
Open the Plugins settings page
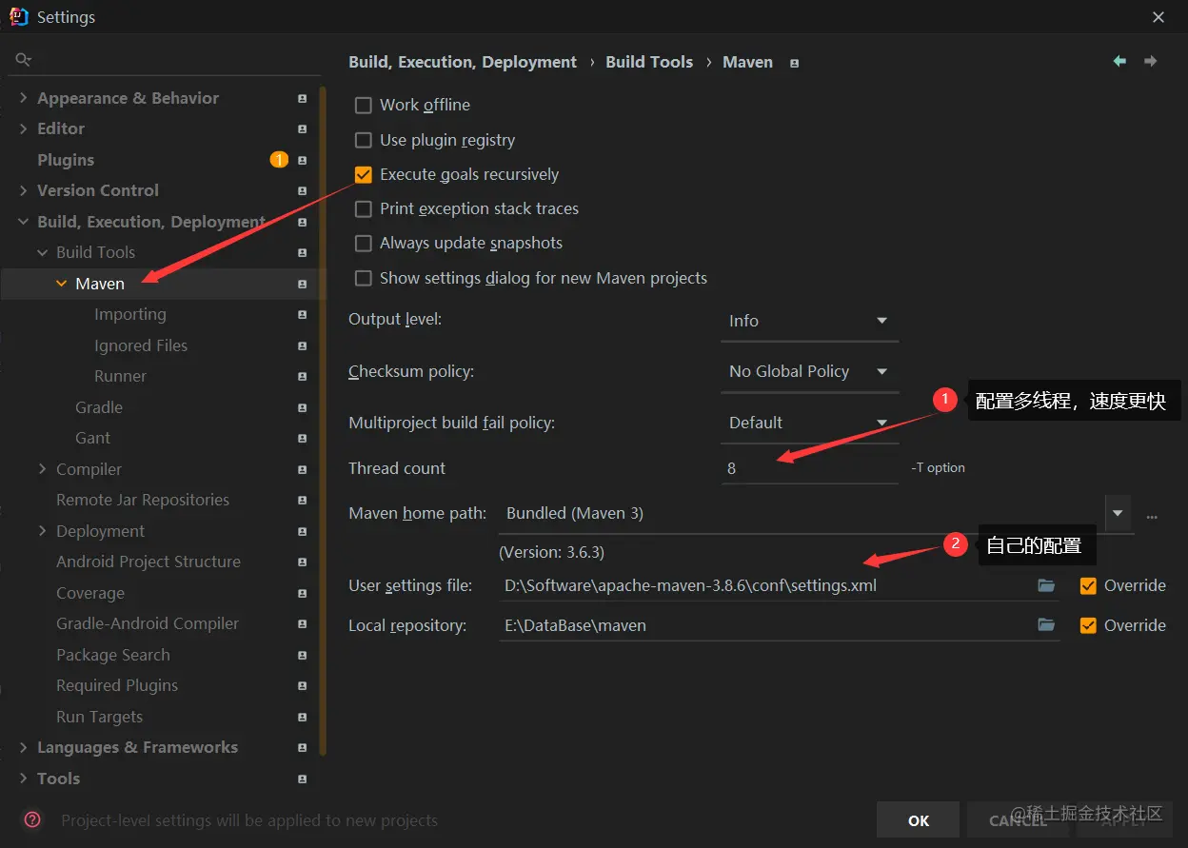(66, 160)
